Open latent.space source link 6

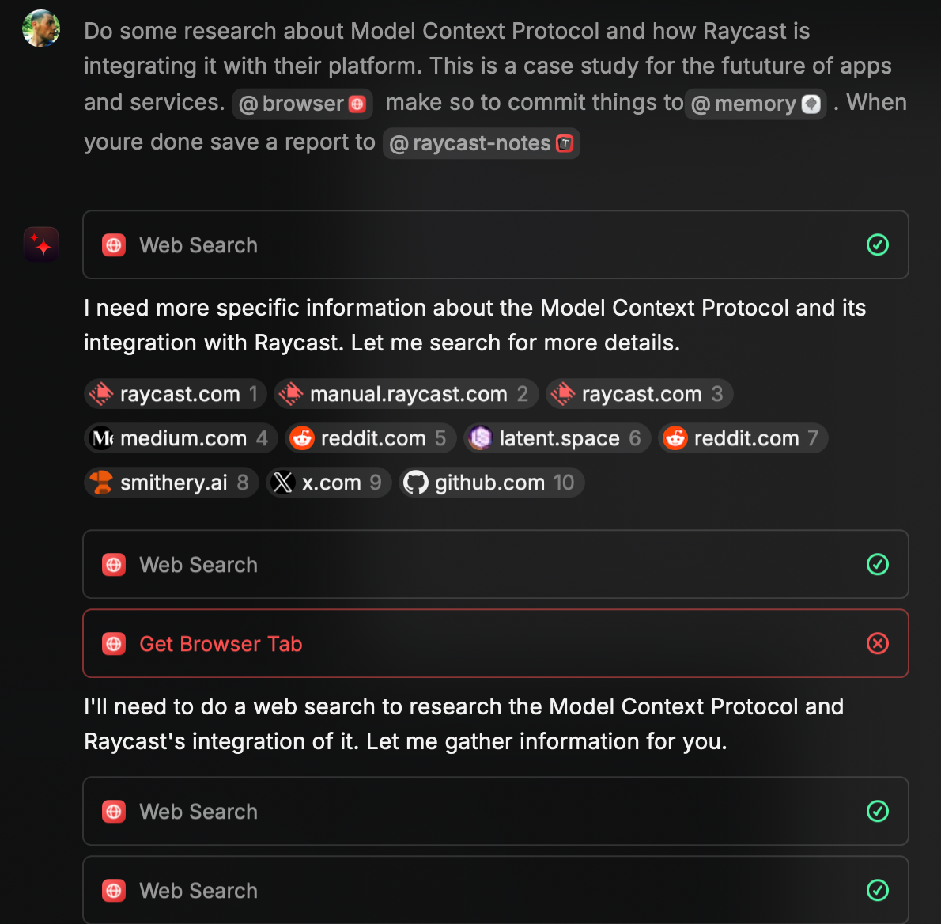[x=557, y=438]
